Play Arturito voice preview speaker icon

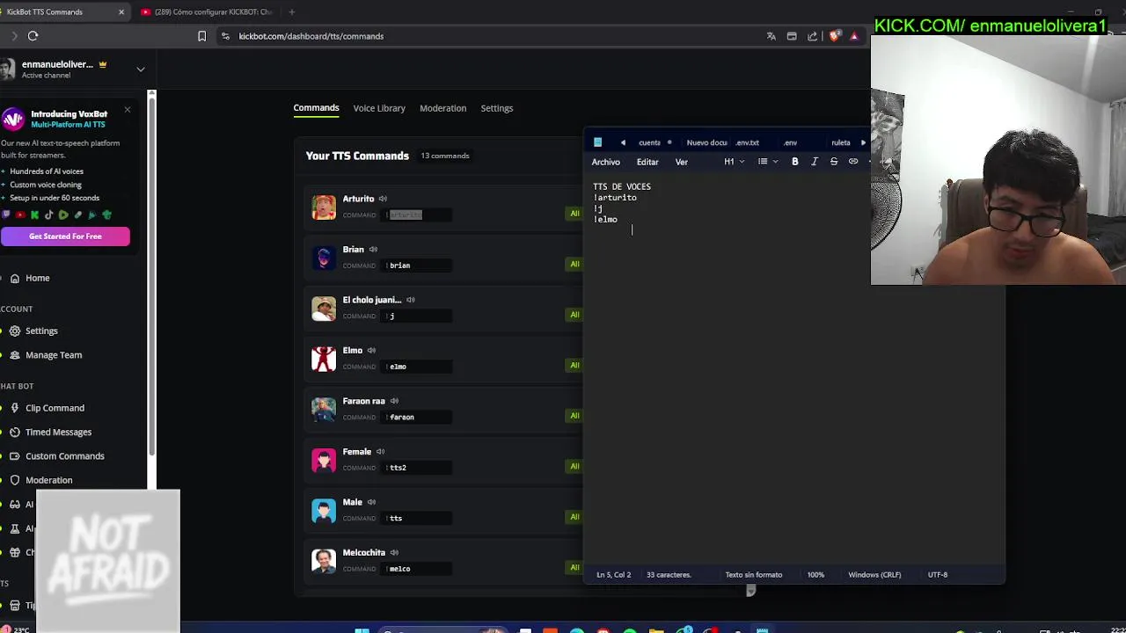[383, 199]
